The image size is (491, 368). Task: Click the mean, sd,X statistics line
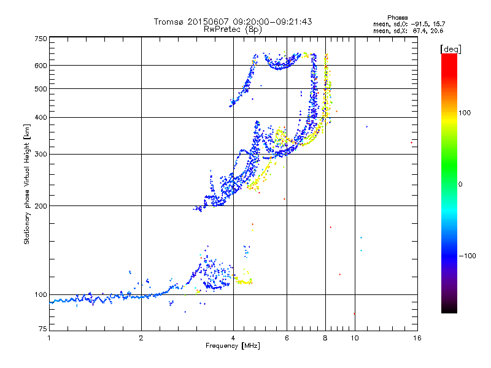point(408,31)
